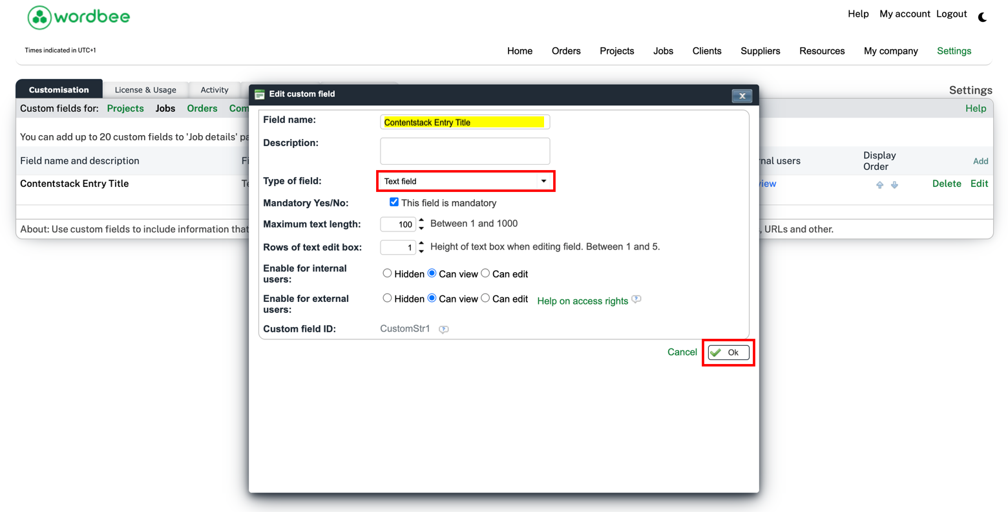Click help bubble next to Custom field ID
The image size is (1008, 512).
(444, 330)
